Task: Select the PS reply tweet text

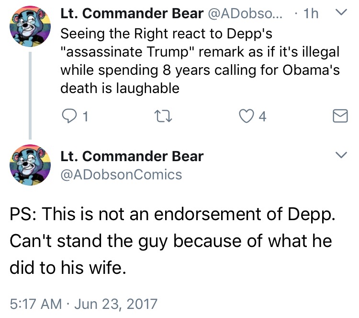Action: (172, 241)
